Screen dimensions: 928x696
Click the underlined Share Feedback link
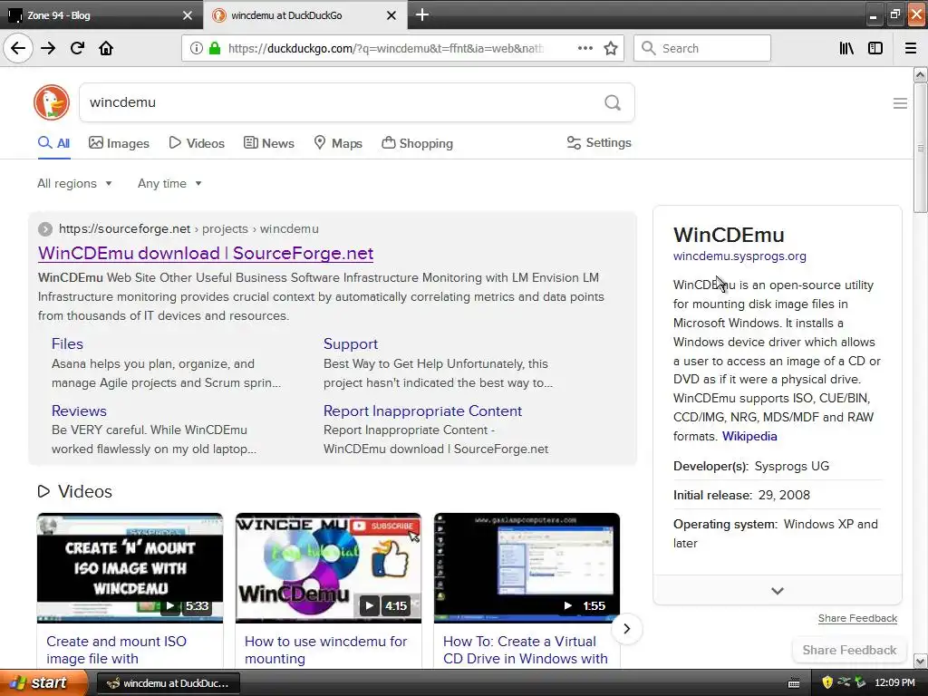(x=857, y=618)
